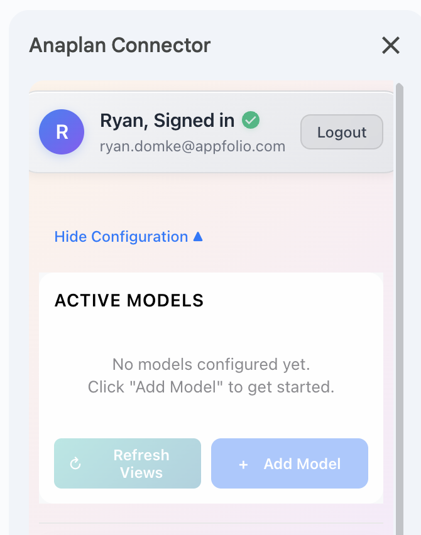Click the "No models configured yet." message

[211, 364]
